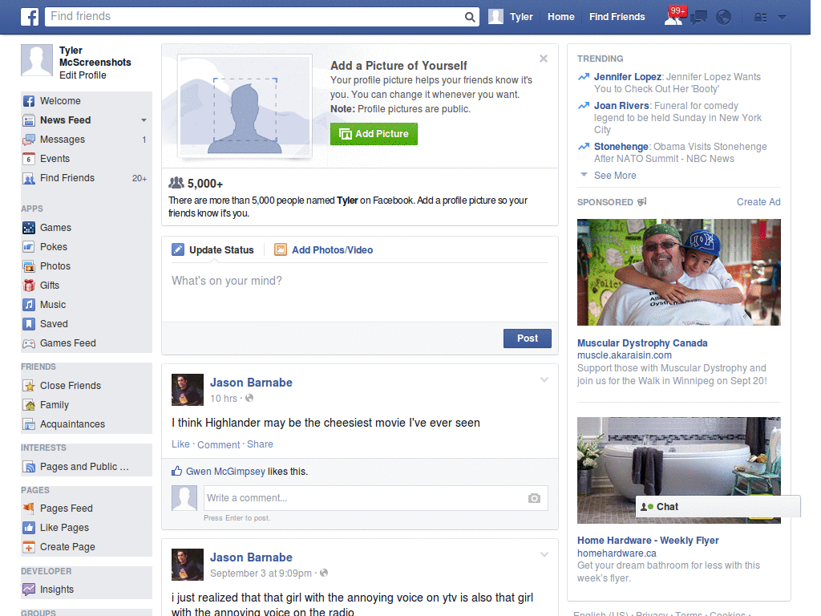Expand See More under Trending

coord(615,176)
